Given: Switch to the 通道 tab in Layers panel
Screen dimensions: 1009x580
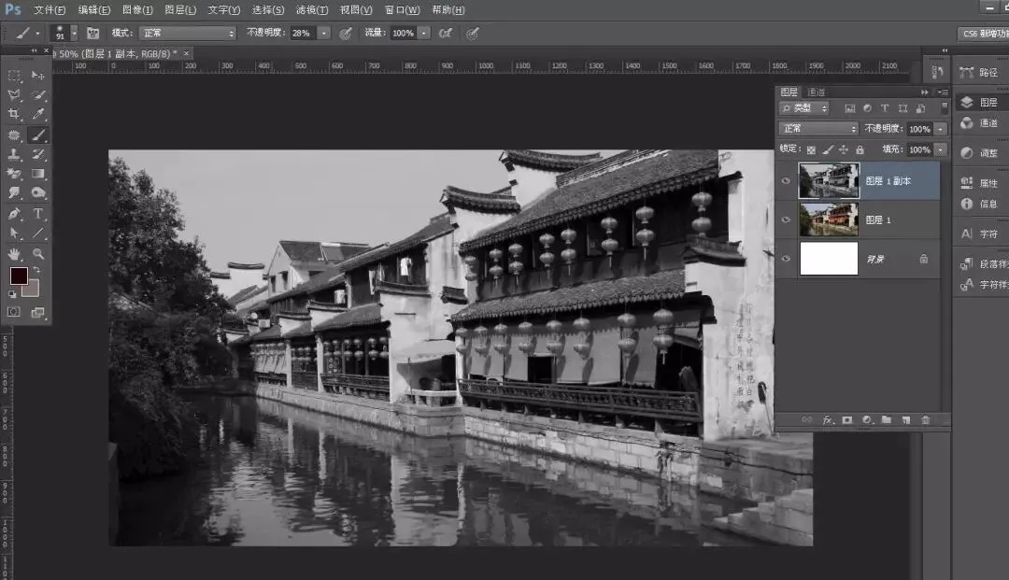Looking at the screenshot, I should pyautogui.click(x=817, y=92).
